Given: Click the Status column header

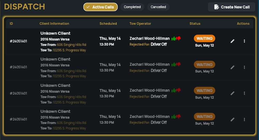Looking at the screenshot, I should 195,24.
